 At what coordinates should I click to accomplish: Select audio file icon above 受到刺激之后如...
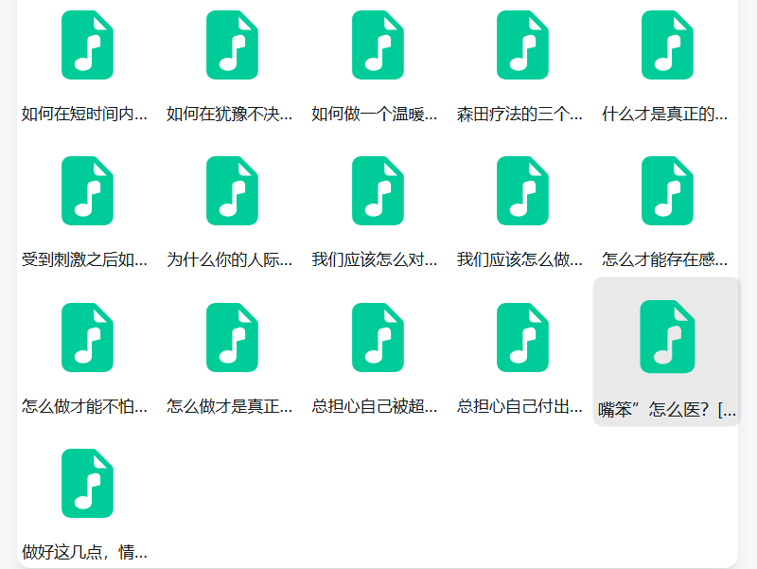(x=87, y=191)
